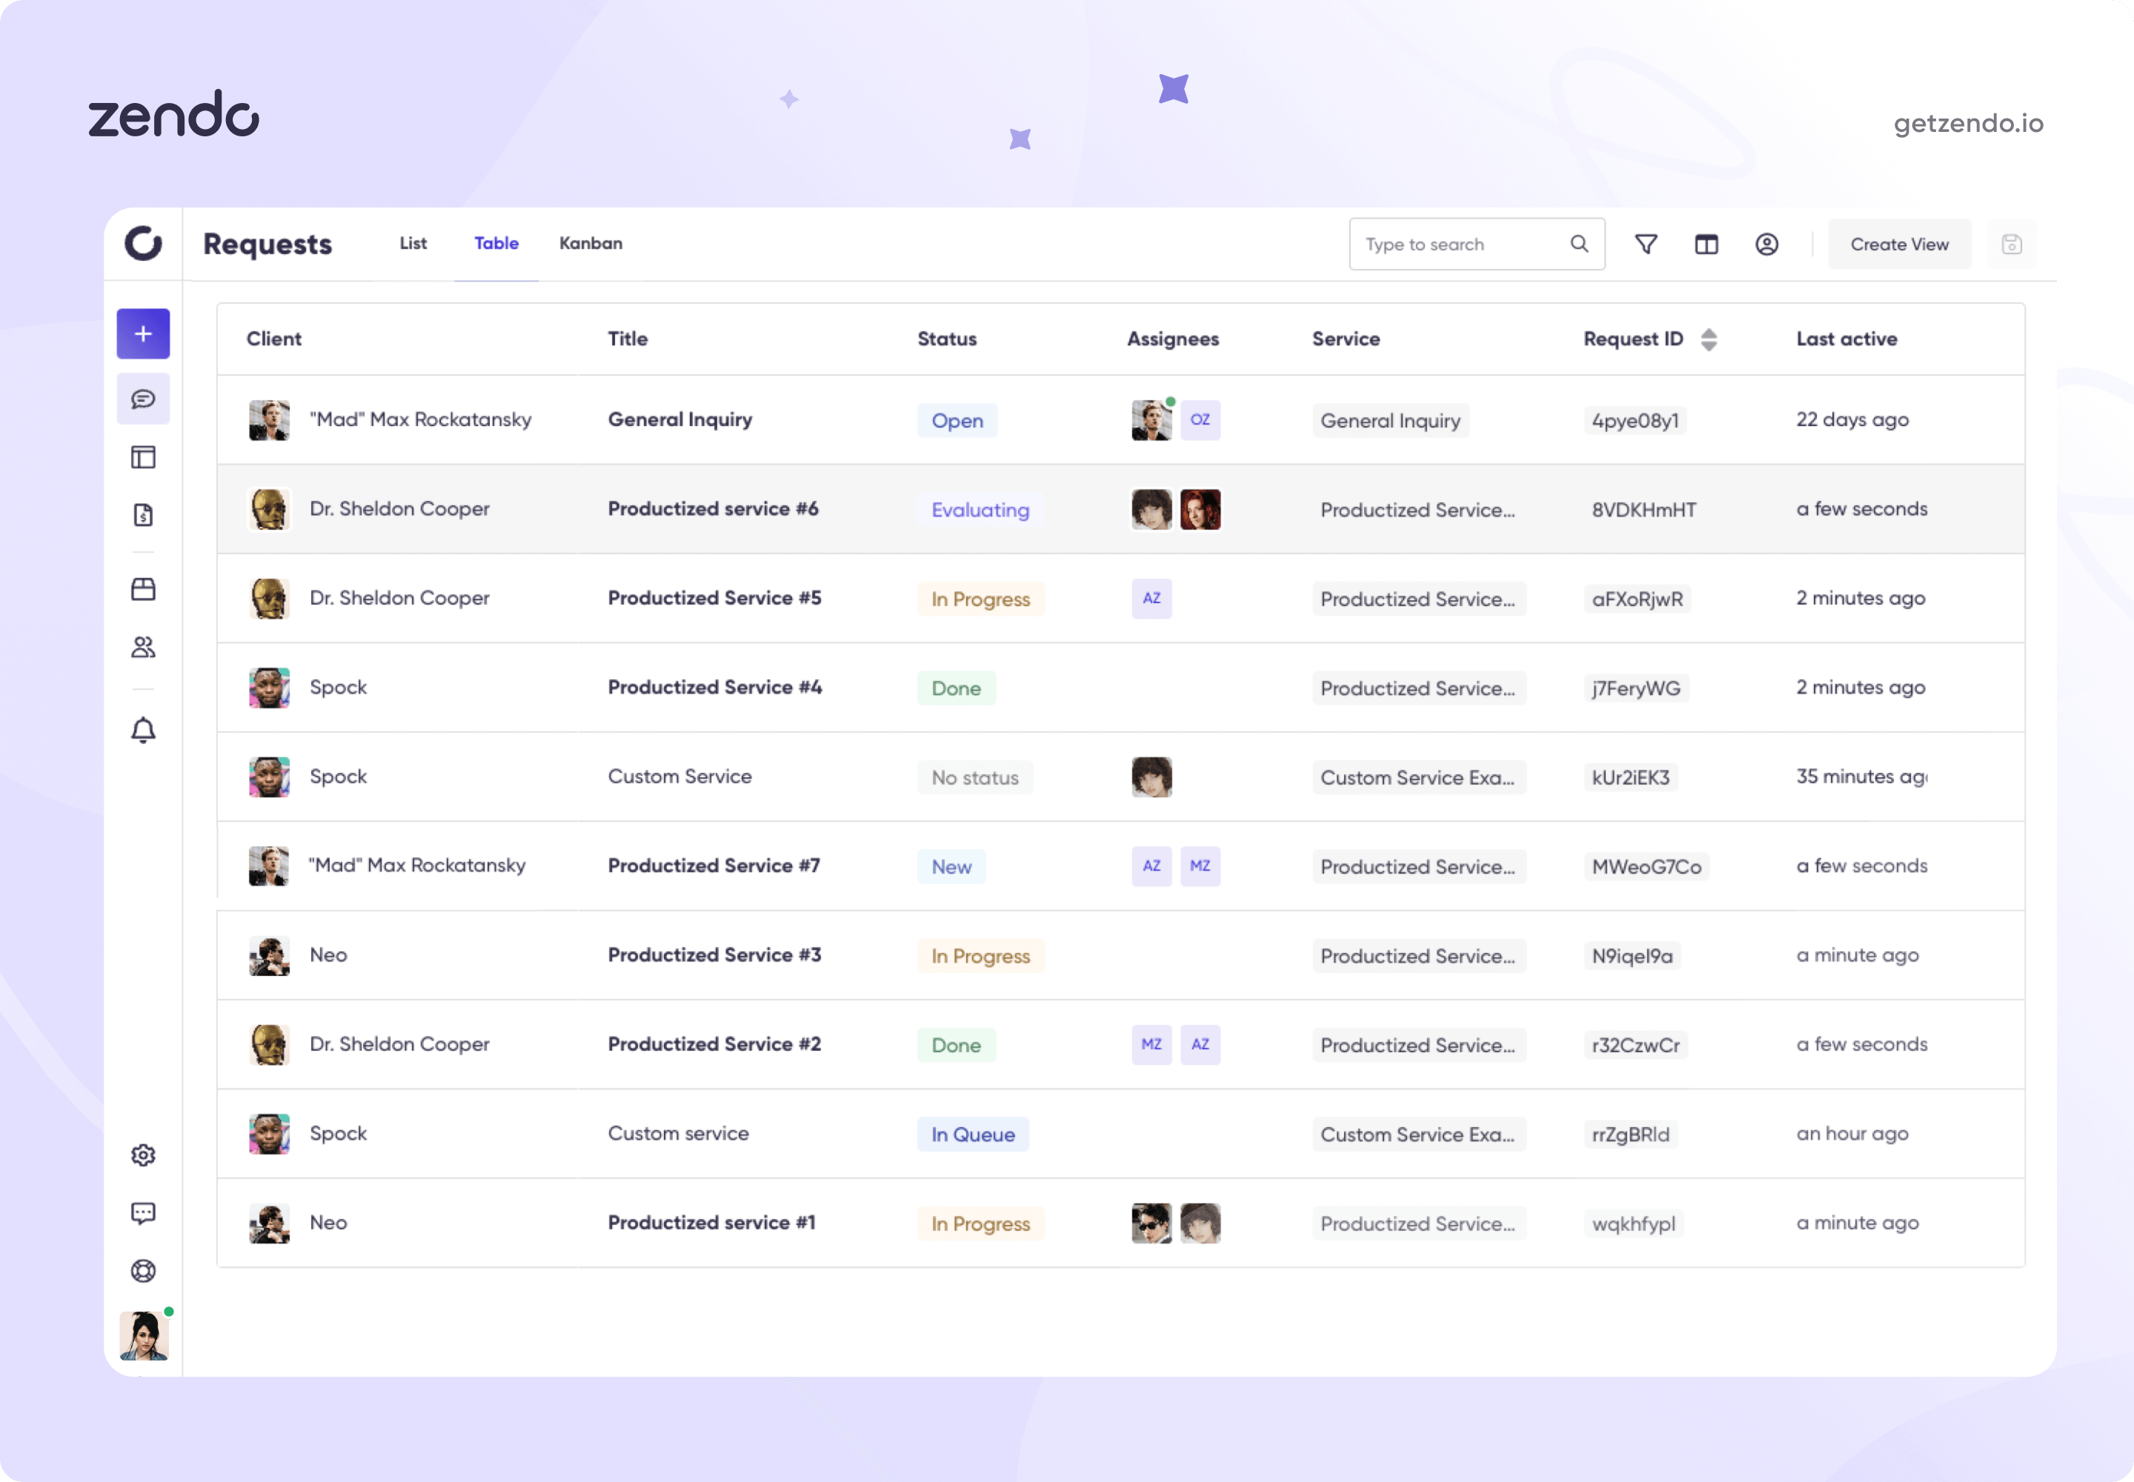The width and height of the screenshot is (2134, 1482).
Task: Click the user profile avatar at the bottom of the sidebar
Action: point(144,1335)
